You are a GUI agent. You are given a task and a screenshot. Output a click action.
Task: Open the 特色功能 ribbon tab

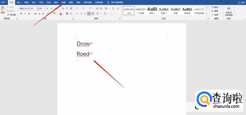[x=88, y=3]
